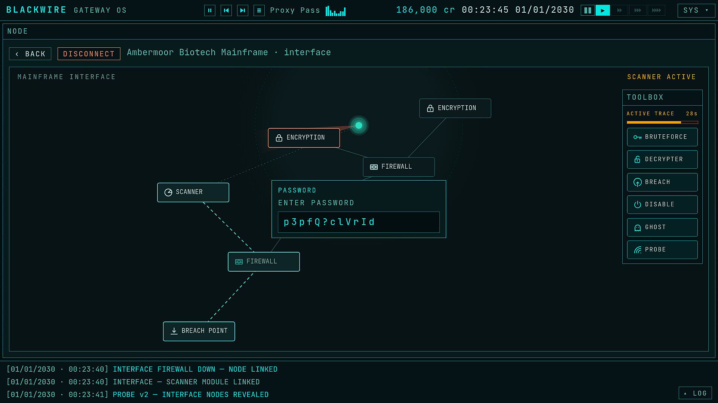Set game speed to double fast-forward
Viewport: 718px width, 403px height.
pyautogui.click(x=620, y=10)
